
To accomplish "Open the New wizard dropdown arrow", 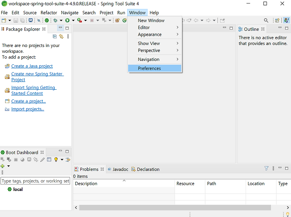I will [x=10, y=21].
